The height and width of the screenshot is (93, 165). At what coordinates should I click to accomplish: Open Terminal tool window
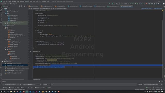tap(11, 88)
